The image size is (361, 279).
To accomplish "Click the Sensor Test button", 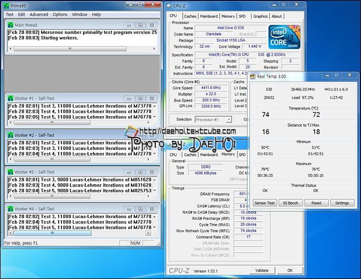I will (x=265, y=203).
